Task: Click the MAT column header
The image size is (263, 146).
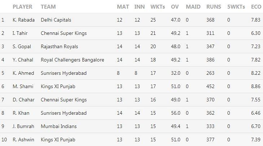Action: pyautogui.click(x=123, y=7)
